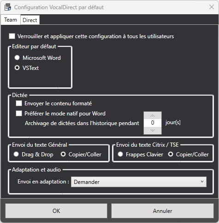Click the VocalDirect configuration window icon
The image size is (219, 223).
pyautogui.click(x=8, y=7)
